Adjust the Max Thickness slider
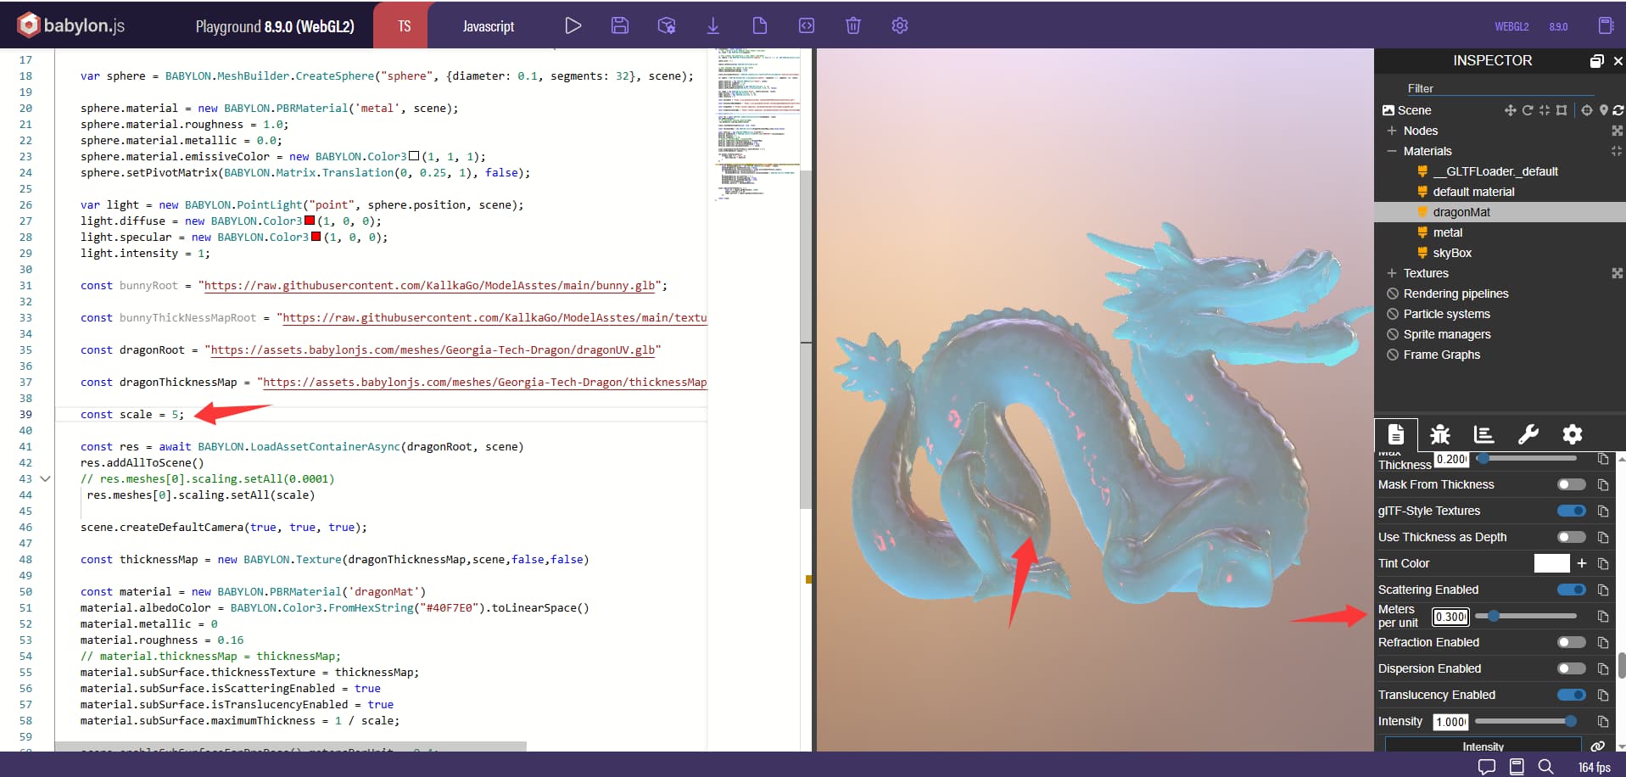The width and height of the screenshot is (1626, 777). pos(1526,458)
